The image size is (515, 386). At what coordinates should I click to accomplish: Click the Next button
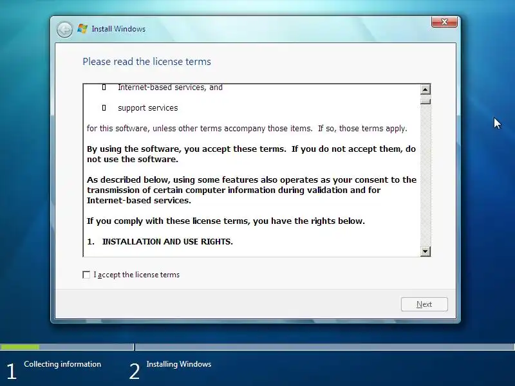coord(424,304)
